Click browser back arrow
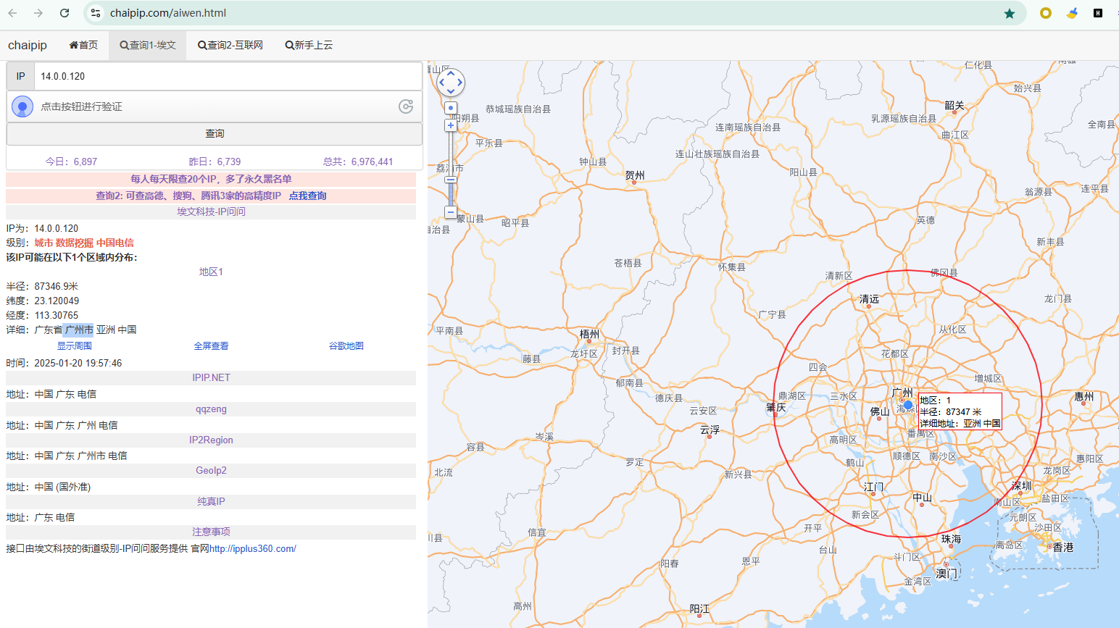This screenshot has width=1119, height=628. coord(12,13)
